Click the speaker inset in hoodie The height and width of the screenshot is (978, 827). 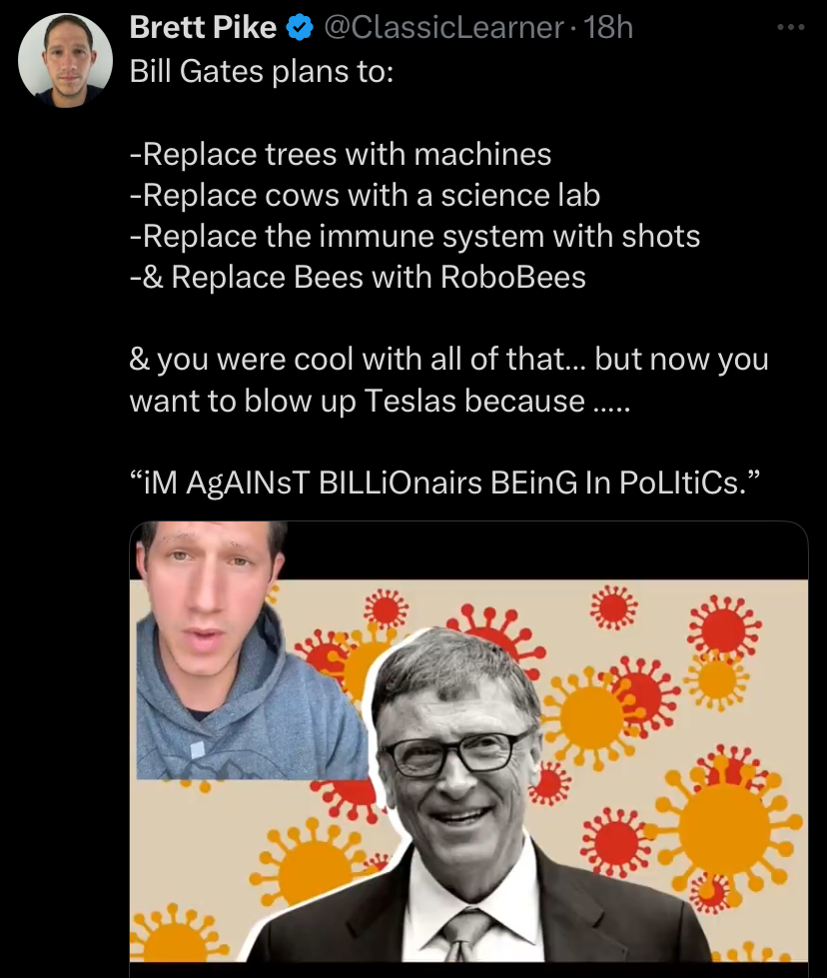point(250,650)
